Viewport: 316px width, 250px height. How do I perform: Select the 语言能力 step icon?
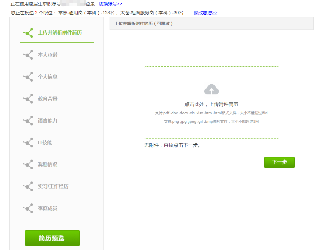[x=28, y=121]
